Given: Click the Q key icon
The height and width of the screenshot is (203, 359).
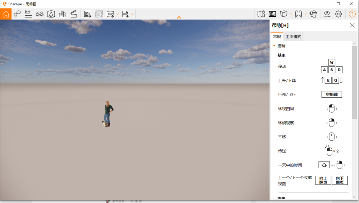Looking at the screenshot, I should (x=335, y=80).
